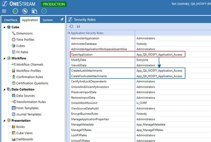Open the hamburger menu icon

tap(4, 11)
